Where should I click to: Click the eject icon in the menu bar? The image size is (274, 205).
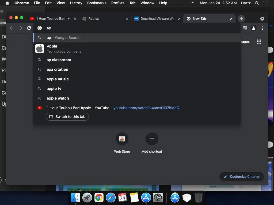(x=192, y=3)
